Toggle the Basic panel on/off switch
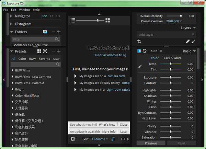 point(139,51)
